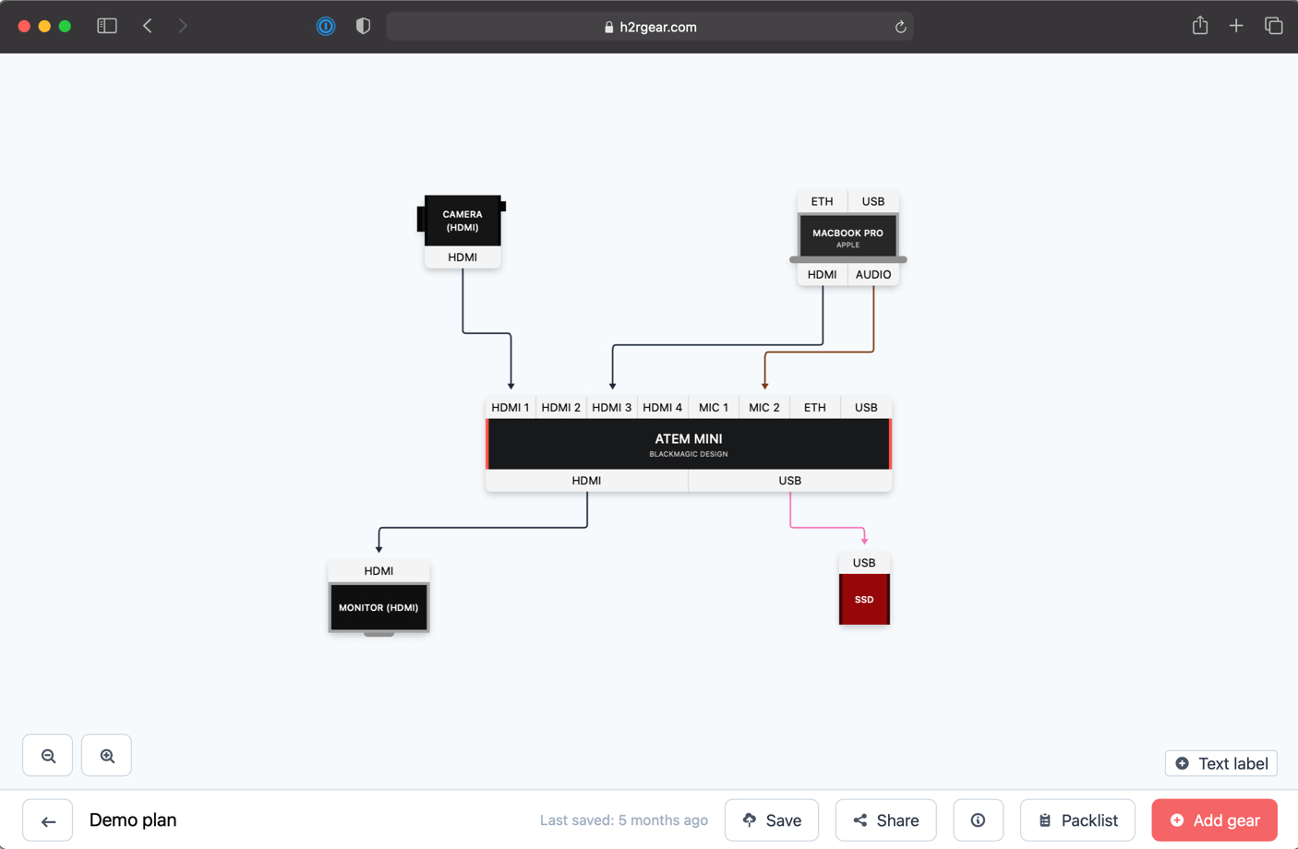
Task: Click the Safari forward arrow
Action: click(x=183, y=26)
